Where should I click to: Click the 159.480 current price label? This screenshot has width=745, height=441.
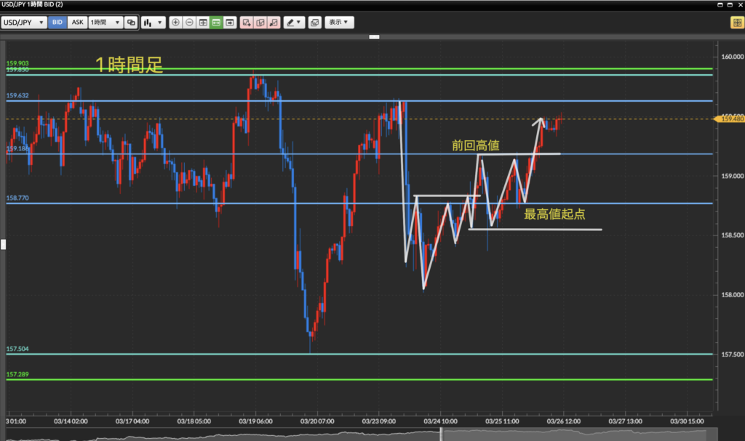click(730, 119)
